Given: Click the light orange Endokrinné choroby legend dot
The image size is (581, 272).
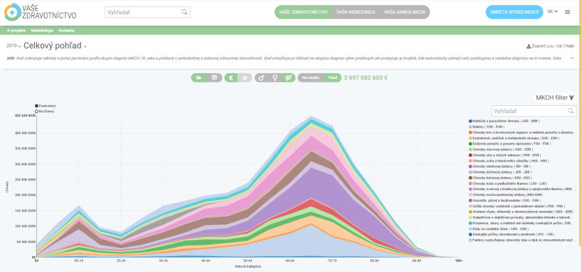Looking at the screenshot, I should 470,138.
